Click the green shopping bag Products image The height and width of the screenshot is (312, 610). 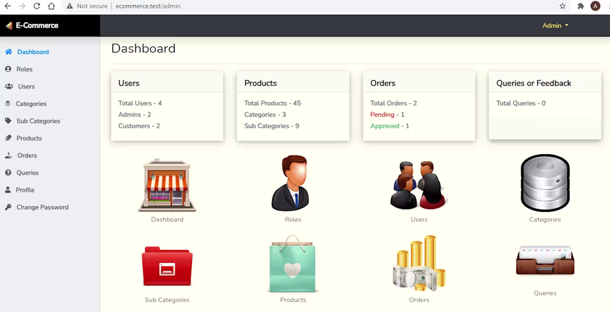(293, 263)
